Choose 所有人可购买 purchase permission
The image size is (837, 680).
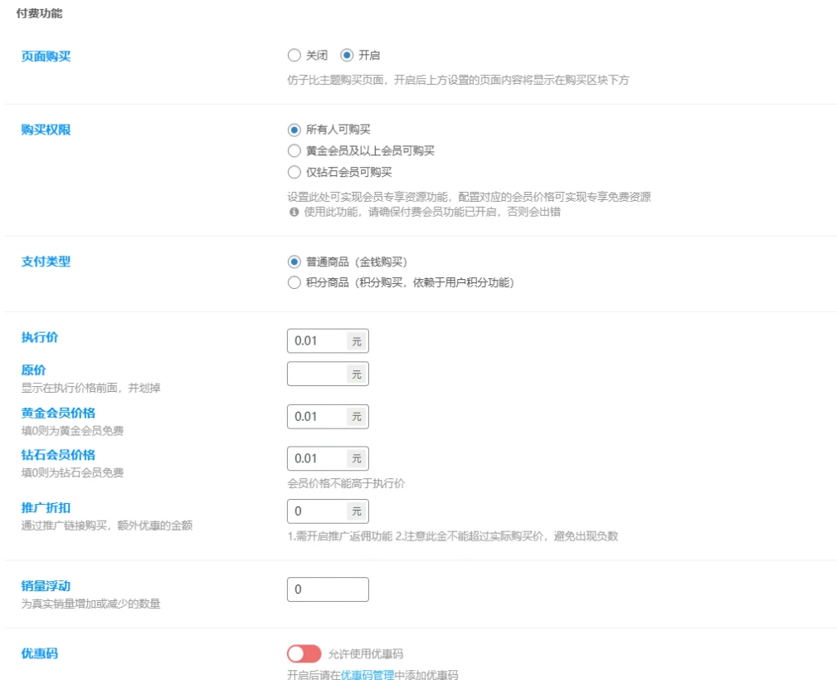(x=294, y=130)
